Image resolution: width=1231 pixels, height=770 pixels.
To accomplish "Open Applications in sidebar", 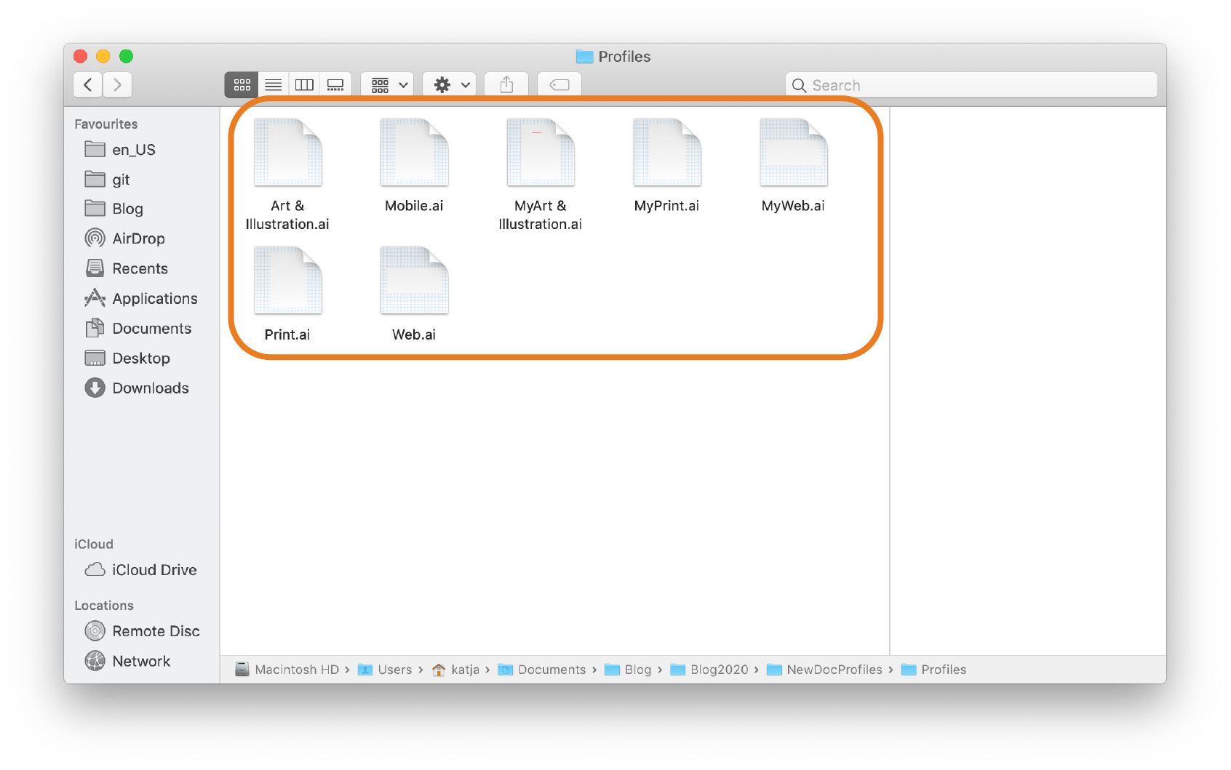I will coord(142,298).
